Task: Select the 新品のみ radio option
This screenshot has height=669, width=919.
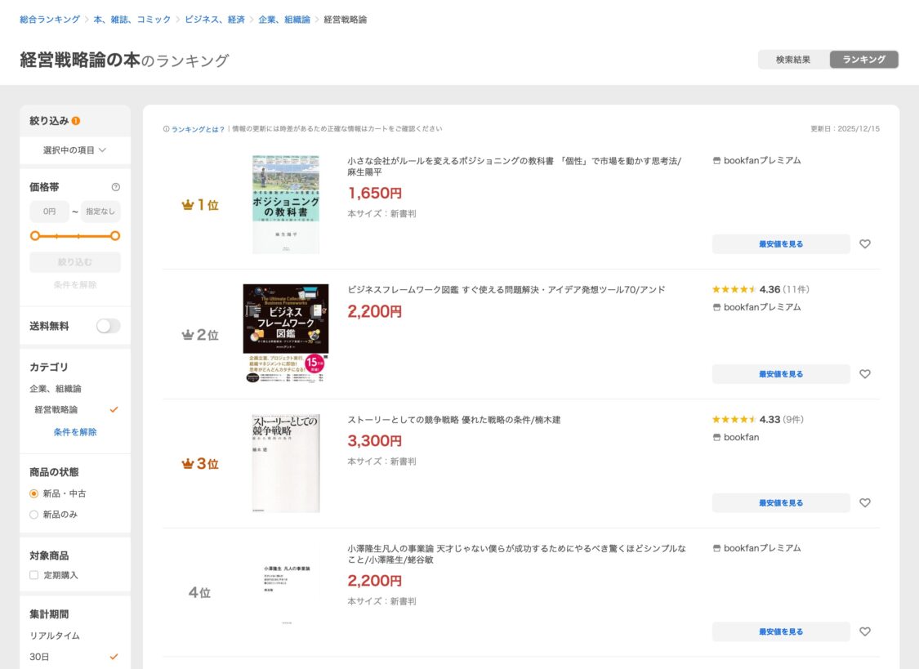Action: pos(34,515)
